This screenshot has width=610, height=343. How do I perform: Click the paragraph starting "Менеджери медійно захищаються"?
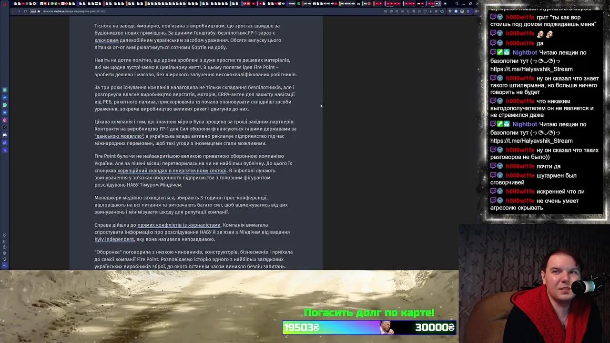click(x=191, y=205)
